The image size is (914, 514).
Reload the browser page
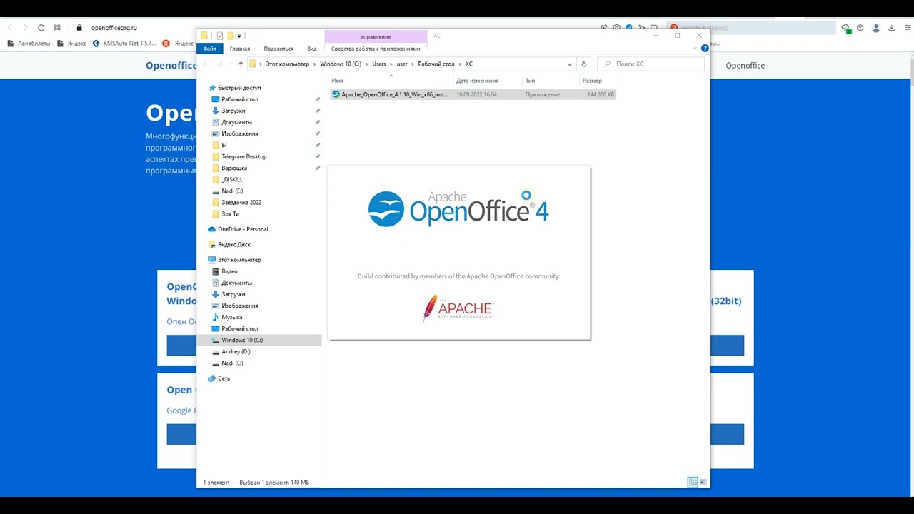coord(41,28)
